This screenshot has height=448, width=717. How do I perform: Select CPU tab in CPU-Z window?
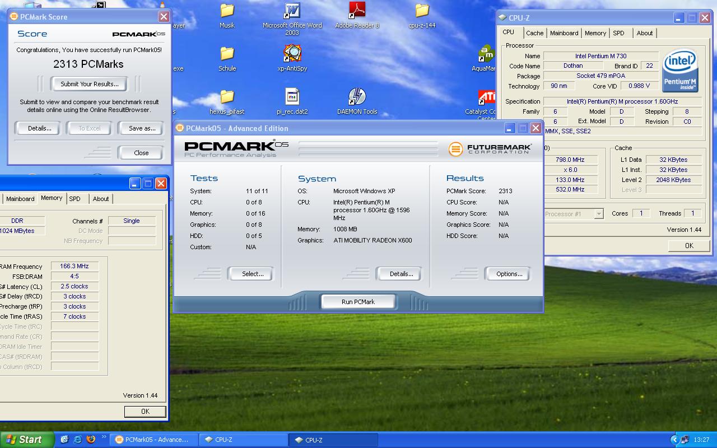[x=508, y=32]
